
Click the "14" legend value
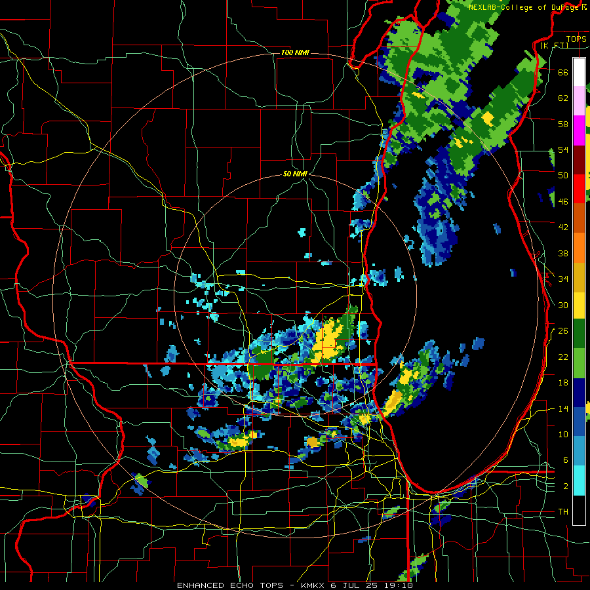[x=563, y=408]
